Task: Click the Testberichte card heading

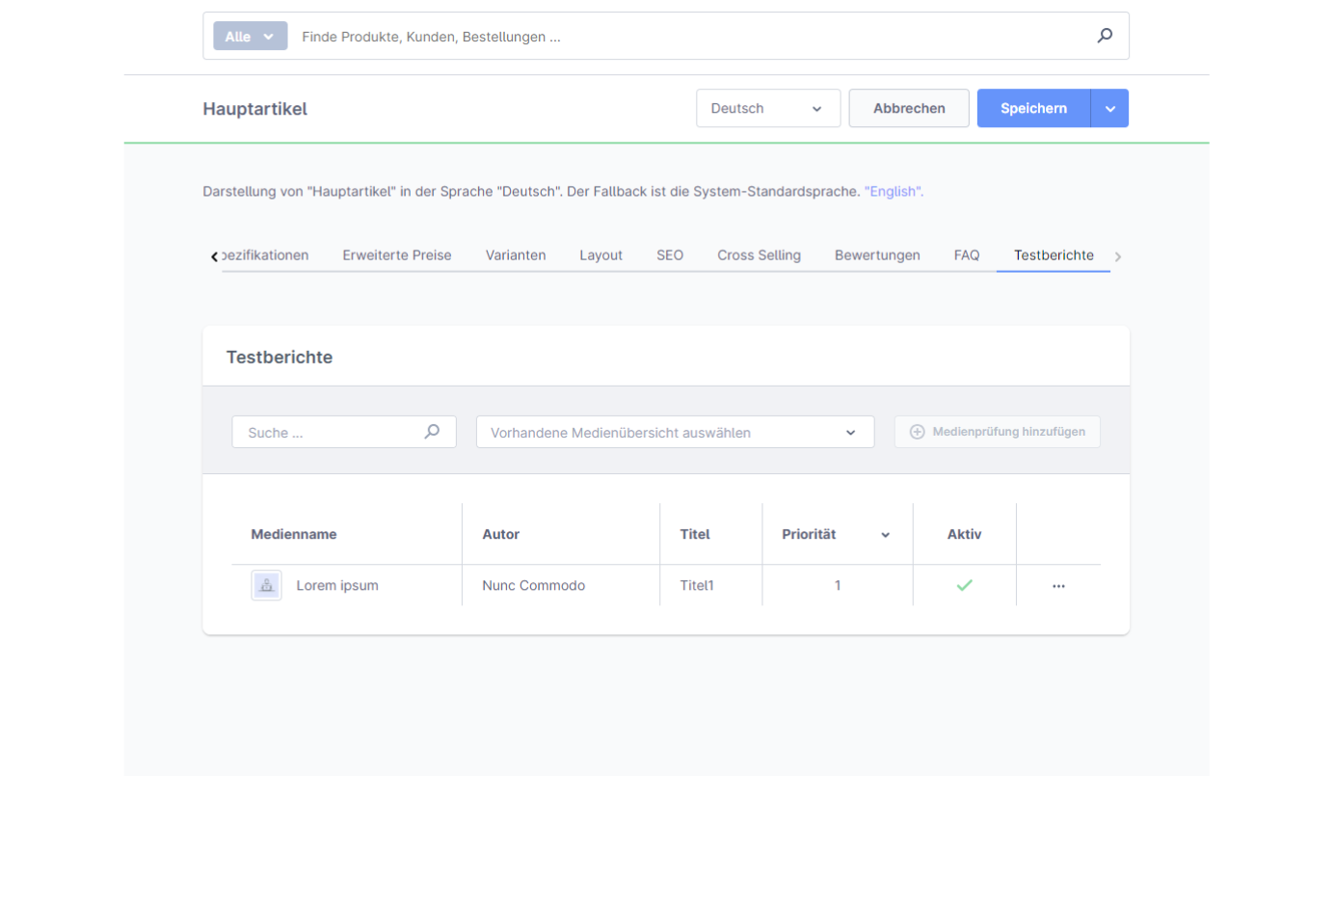Action: point(280,357)
